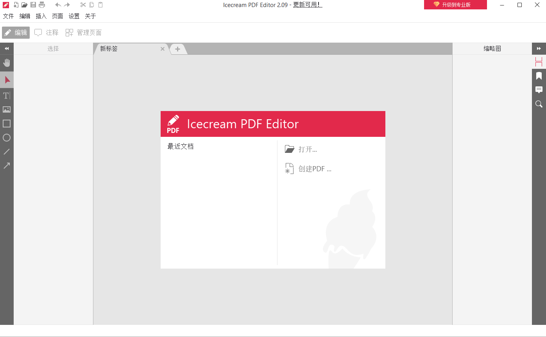
Task: Switch to 注释 annotation mode
Action: 47,32
